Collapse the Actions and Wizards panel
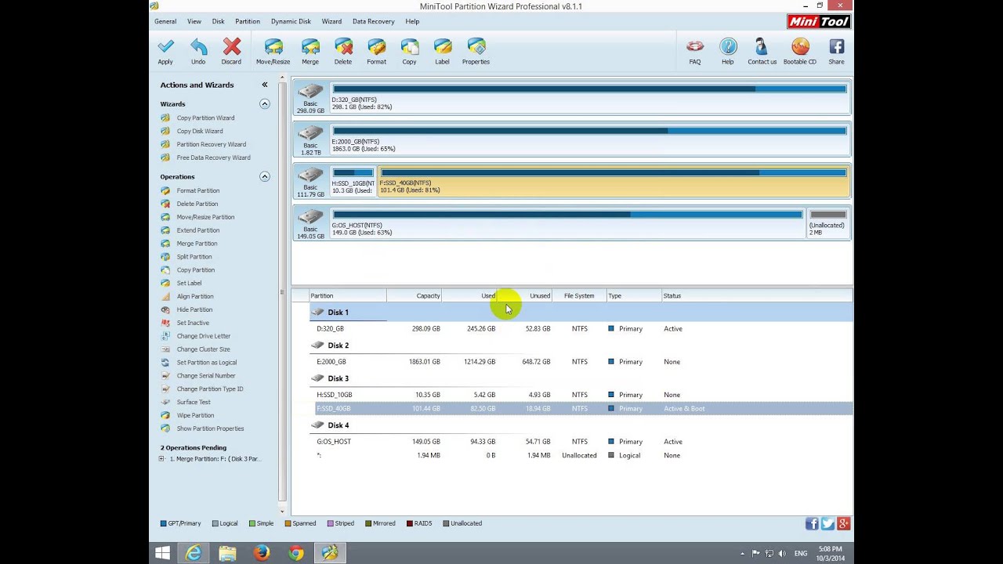1003x564 pixels. (x=265, y=85)
